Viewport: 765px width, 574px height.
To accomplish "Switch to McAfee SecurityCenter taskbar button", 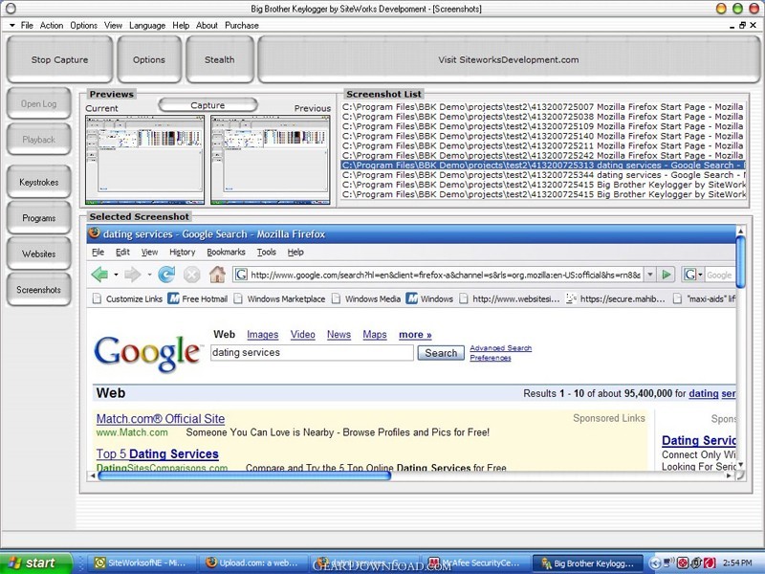I will coord(475,563).
